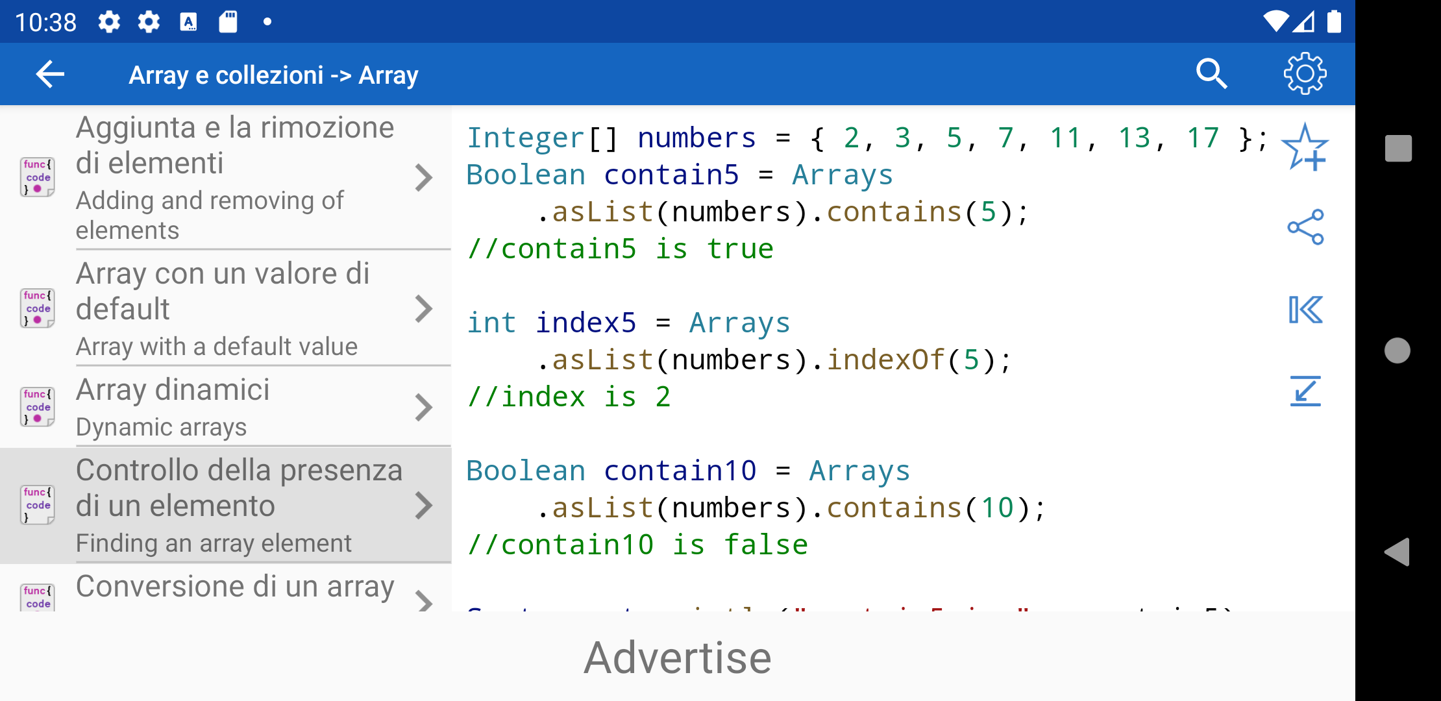This screenshot has height=701, width=1441.
Task: Open 'Aggiunta e la rimozione di elementi' topic
Action: click(x=226, y=177)
